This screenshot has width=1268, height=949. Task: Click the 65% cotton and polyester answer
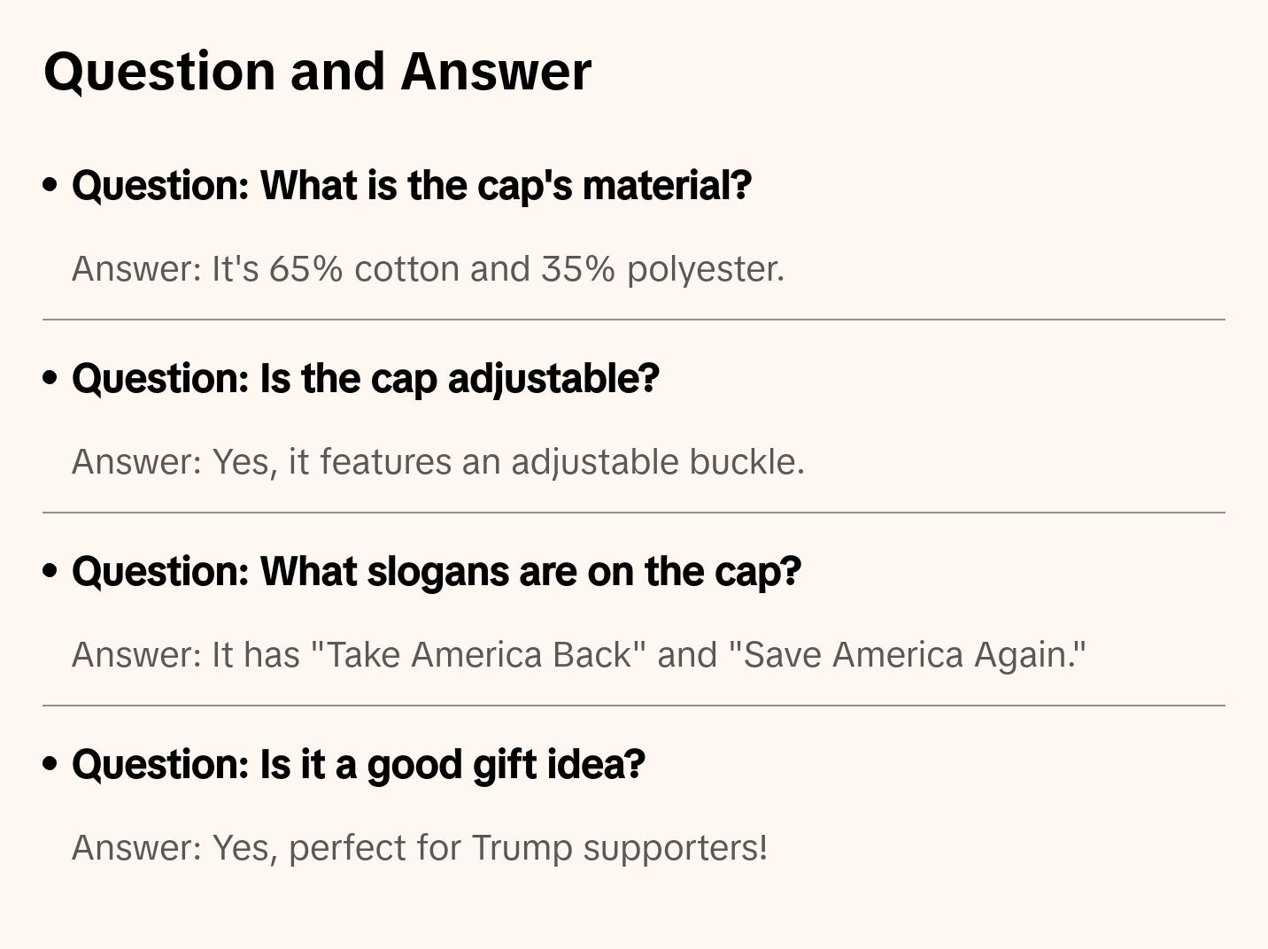(428, 269)
